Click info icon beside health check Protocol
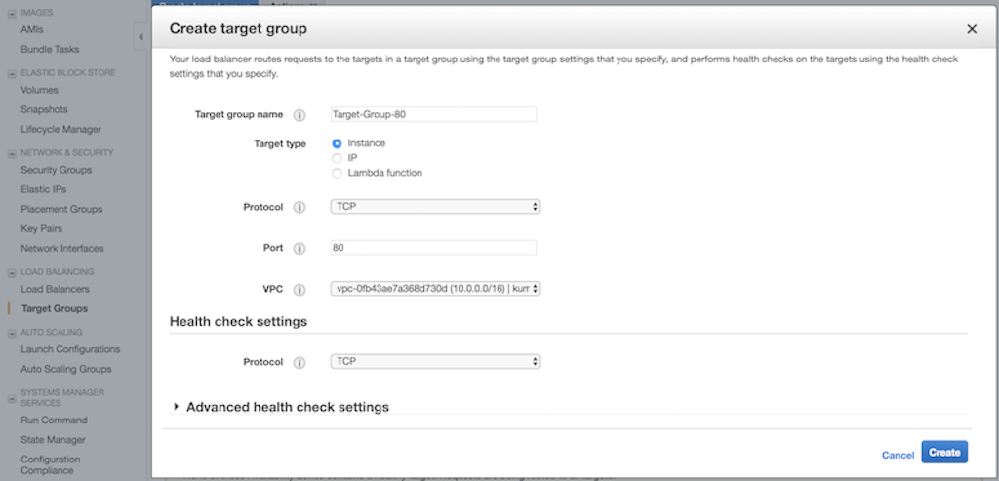 tap(300, 363)
